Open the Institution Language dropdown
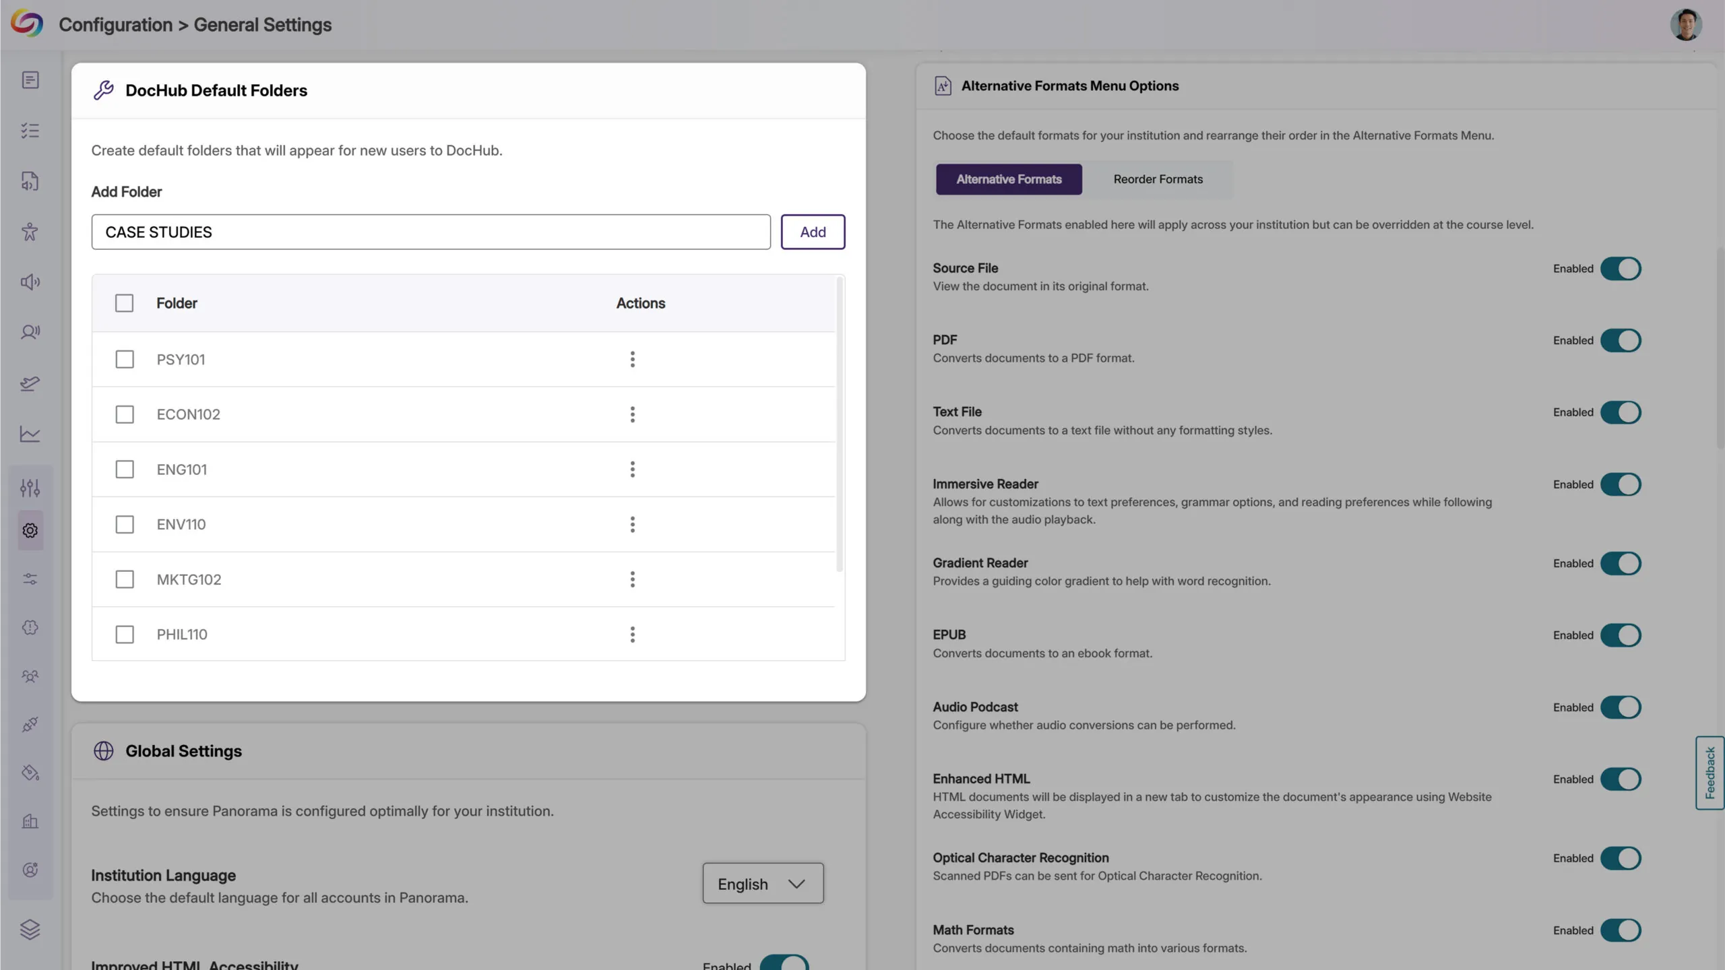This screenshot has height=970, width=1725. [x=762, y=883]
